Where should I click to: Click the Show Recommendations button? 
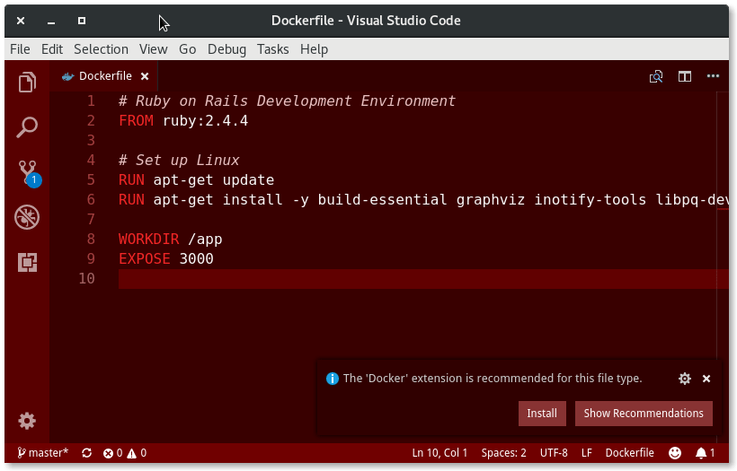tap(644, 414)
